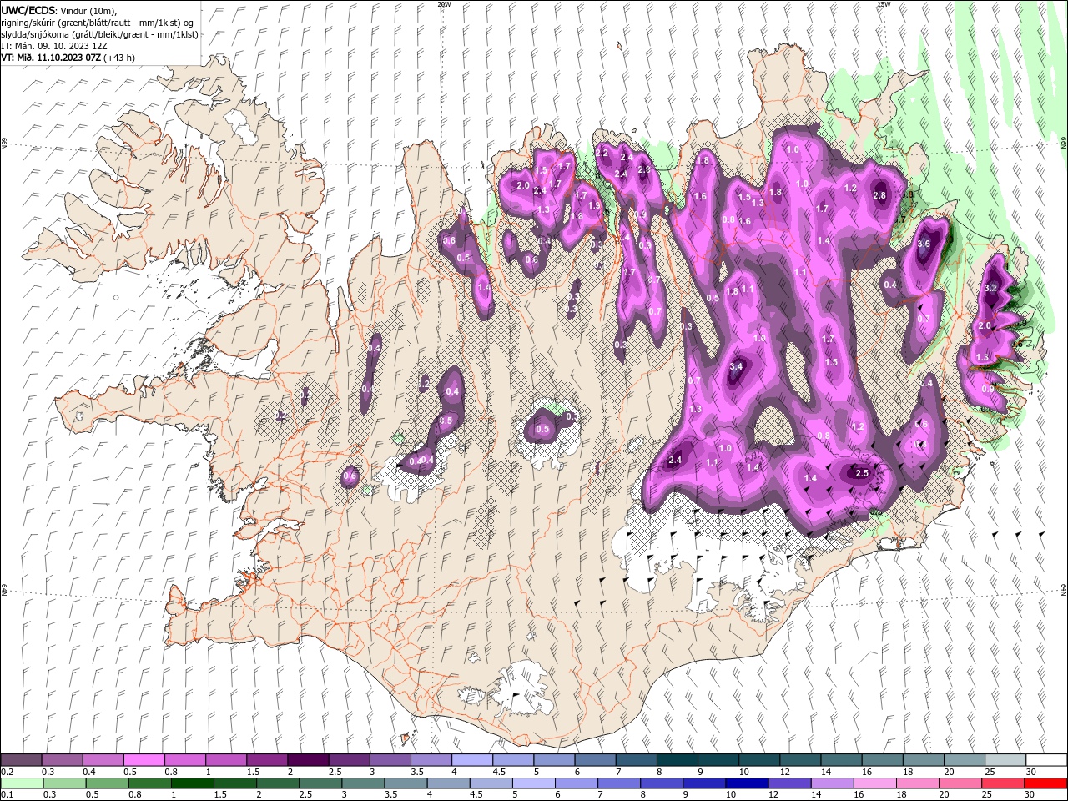This screenshot has width=1068, height=801.
Task: Select the periwinkle 4–4.5 snow legend swatch
Action: click(x=473, y=760)
